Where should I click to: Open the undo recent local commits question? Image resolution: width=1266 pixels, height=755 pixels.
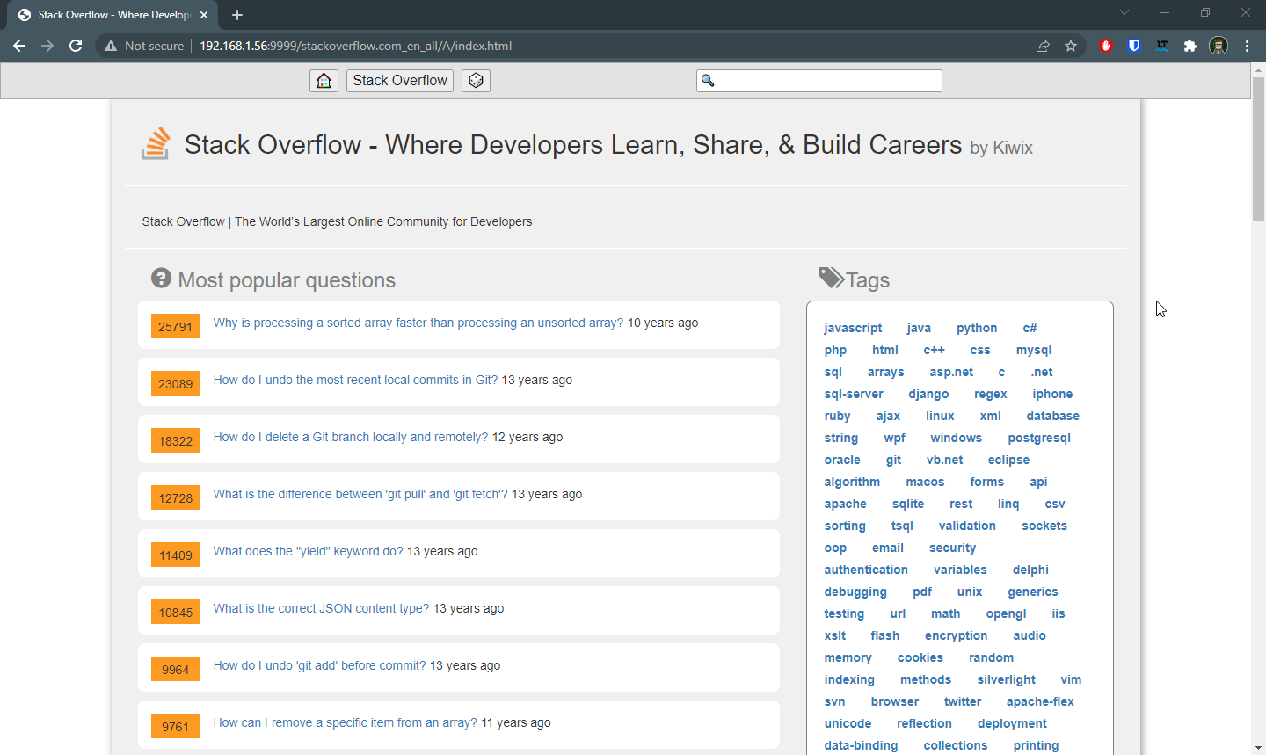coord(355,380)
